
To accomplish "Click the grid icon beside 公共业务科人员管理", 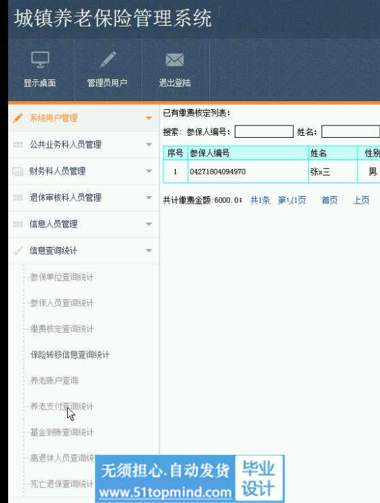I will (18, 145).
